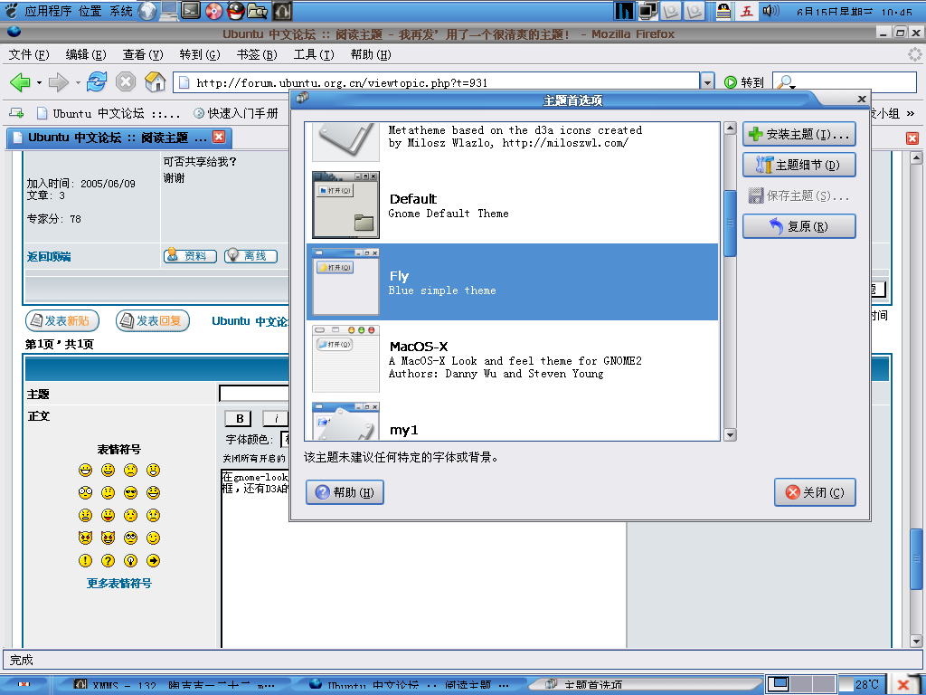Close the Ubuntu 中文论坛 browser tab
This screenshot has height=695, width=926.
coord(219,138)
